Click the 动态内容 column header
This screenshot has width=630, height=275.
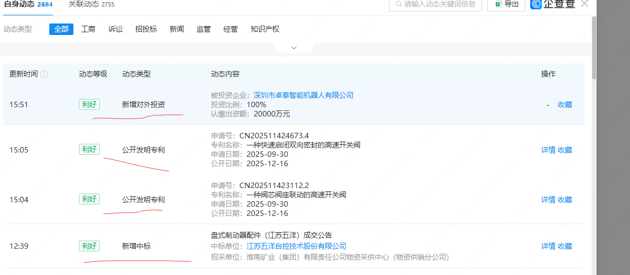[x=225, y=74]
